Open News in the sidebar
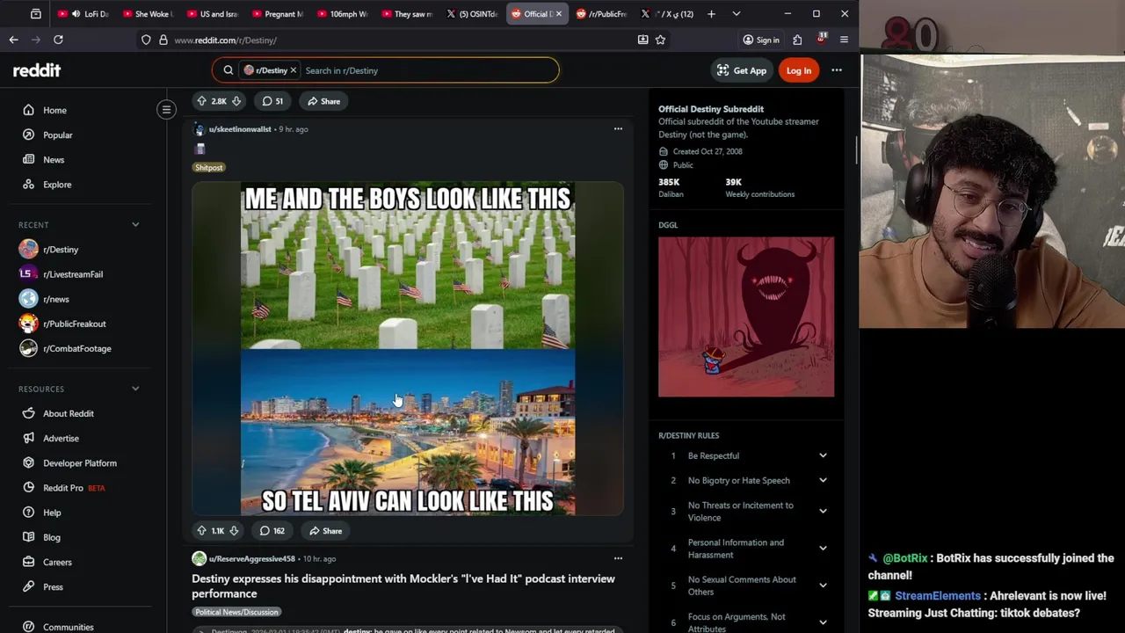 click(54, 159)
